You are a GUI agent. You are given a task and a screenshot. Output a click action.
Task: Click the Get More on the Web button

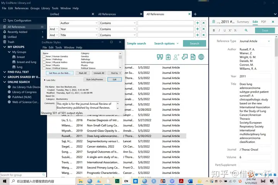coord(59,73)
